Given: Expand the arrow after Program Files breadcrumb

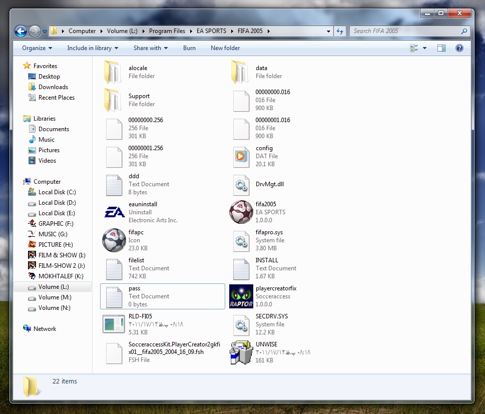Looking at the screenshot, I should click(191, 31).
